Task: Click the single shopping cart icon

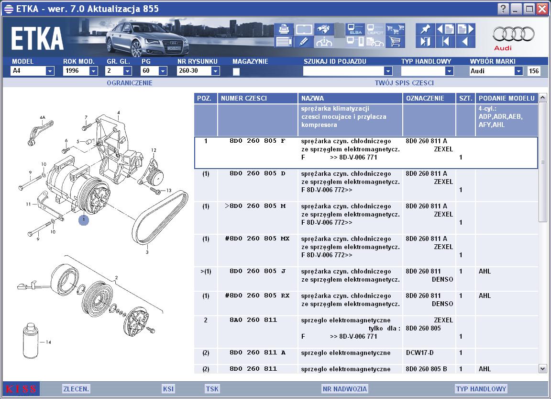Action: tap(395, 42)
